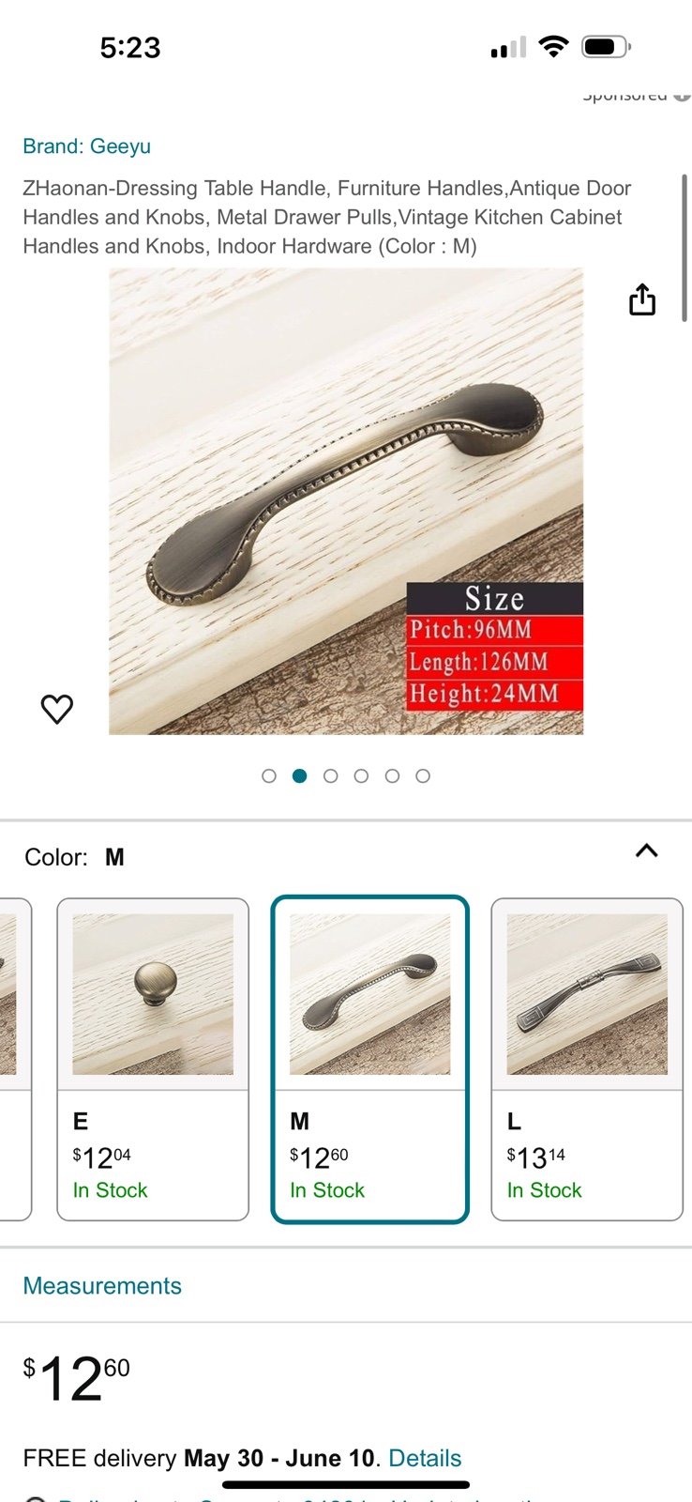The image size is (692, 1502).
Task: Select color option M handle
Action: [x=370, y=1060]
